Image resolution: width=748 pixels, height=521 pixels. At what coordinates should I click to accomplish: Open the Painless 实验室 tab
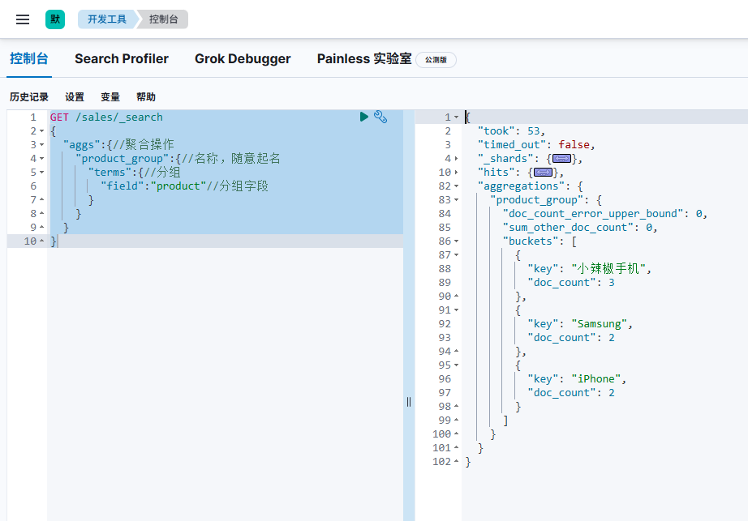[363, 58]
